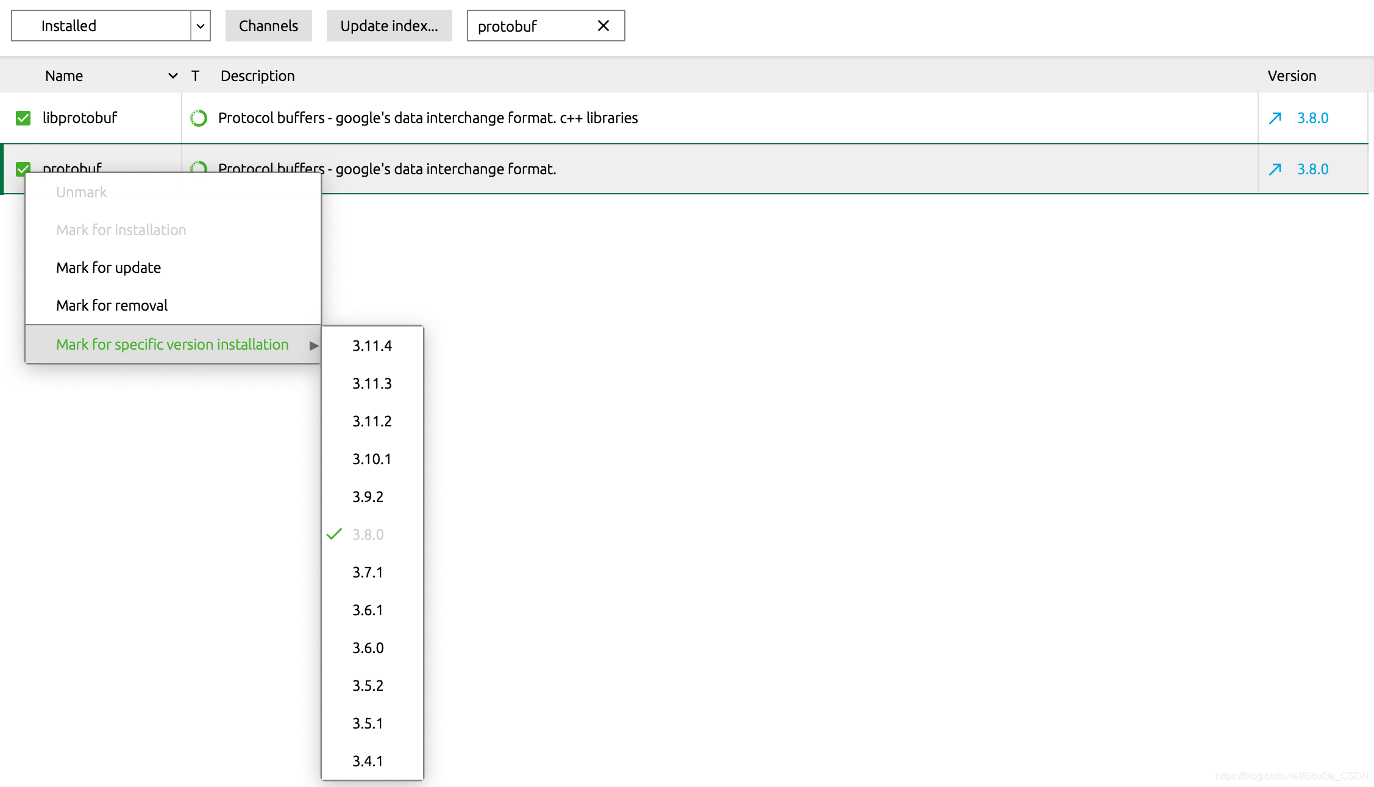Sort by the Version column header
Image resolution: width=1374 pixels, height=787 pixels.
pos(1292,76)
